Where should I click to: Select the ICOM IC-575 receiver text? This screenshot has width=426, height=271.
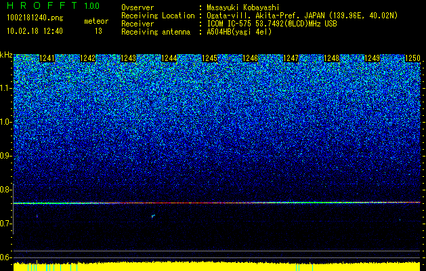click(272, 24)
